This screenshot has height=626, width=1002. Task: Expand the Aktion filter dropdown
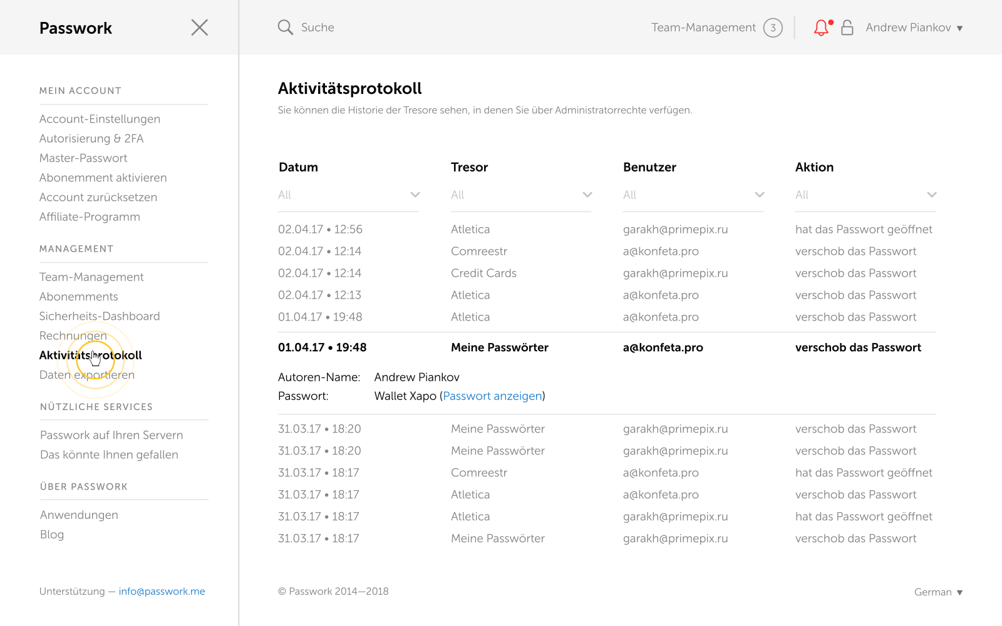[x=865, y=195]
